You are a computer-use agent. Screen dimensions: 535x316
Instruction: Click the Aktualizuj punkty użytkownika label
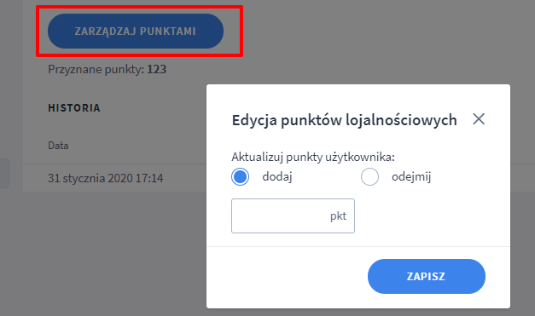coord(313,157)
